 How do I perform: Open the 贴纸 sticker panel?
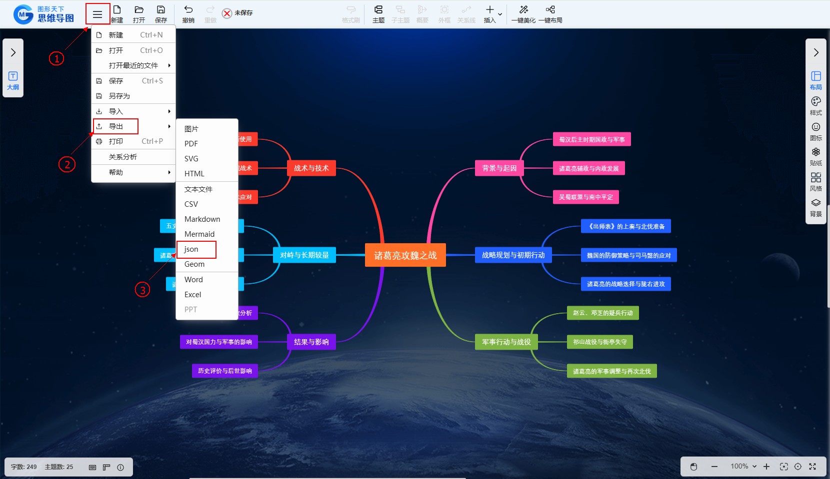coord(815,156)
